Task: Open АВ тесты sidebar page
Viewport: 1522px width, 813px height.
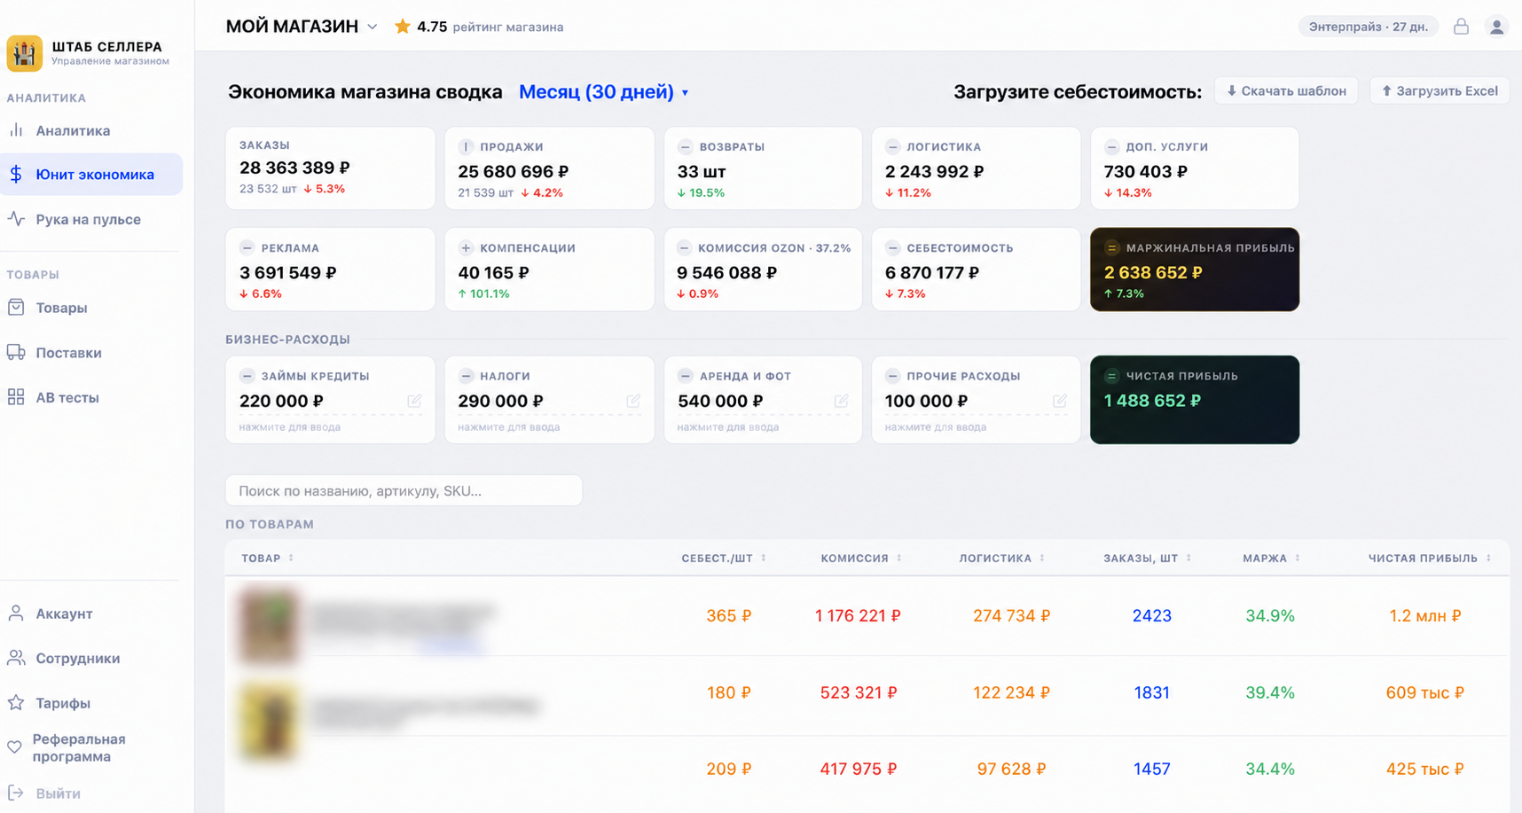Action: (91, 397)
